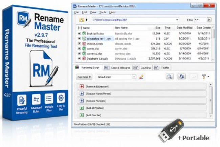220x147 pixels.
Task: Toggle checkbox for comm.xlsx
Action: [79, 48]
